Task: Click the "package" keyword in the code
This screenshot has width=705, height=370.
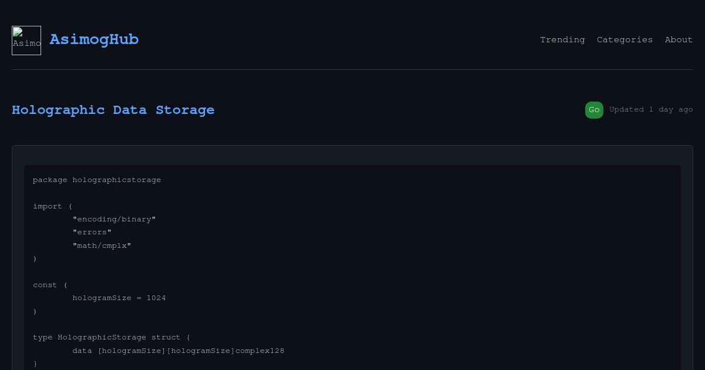Action: pos(50,180)
